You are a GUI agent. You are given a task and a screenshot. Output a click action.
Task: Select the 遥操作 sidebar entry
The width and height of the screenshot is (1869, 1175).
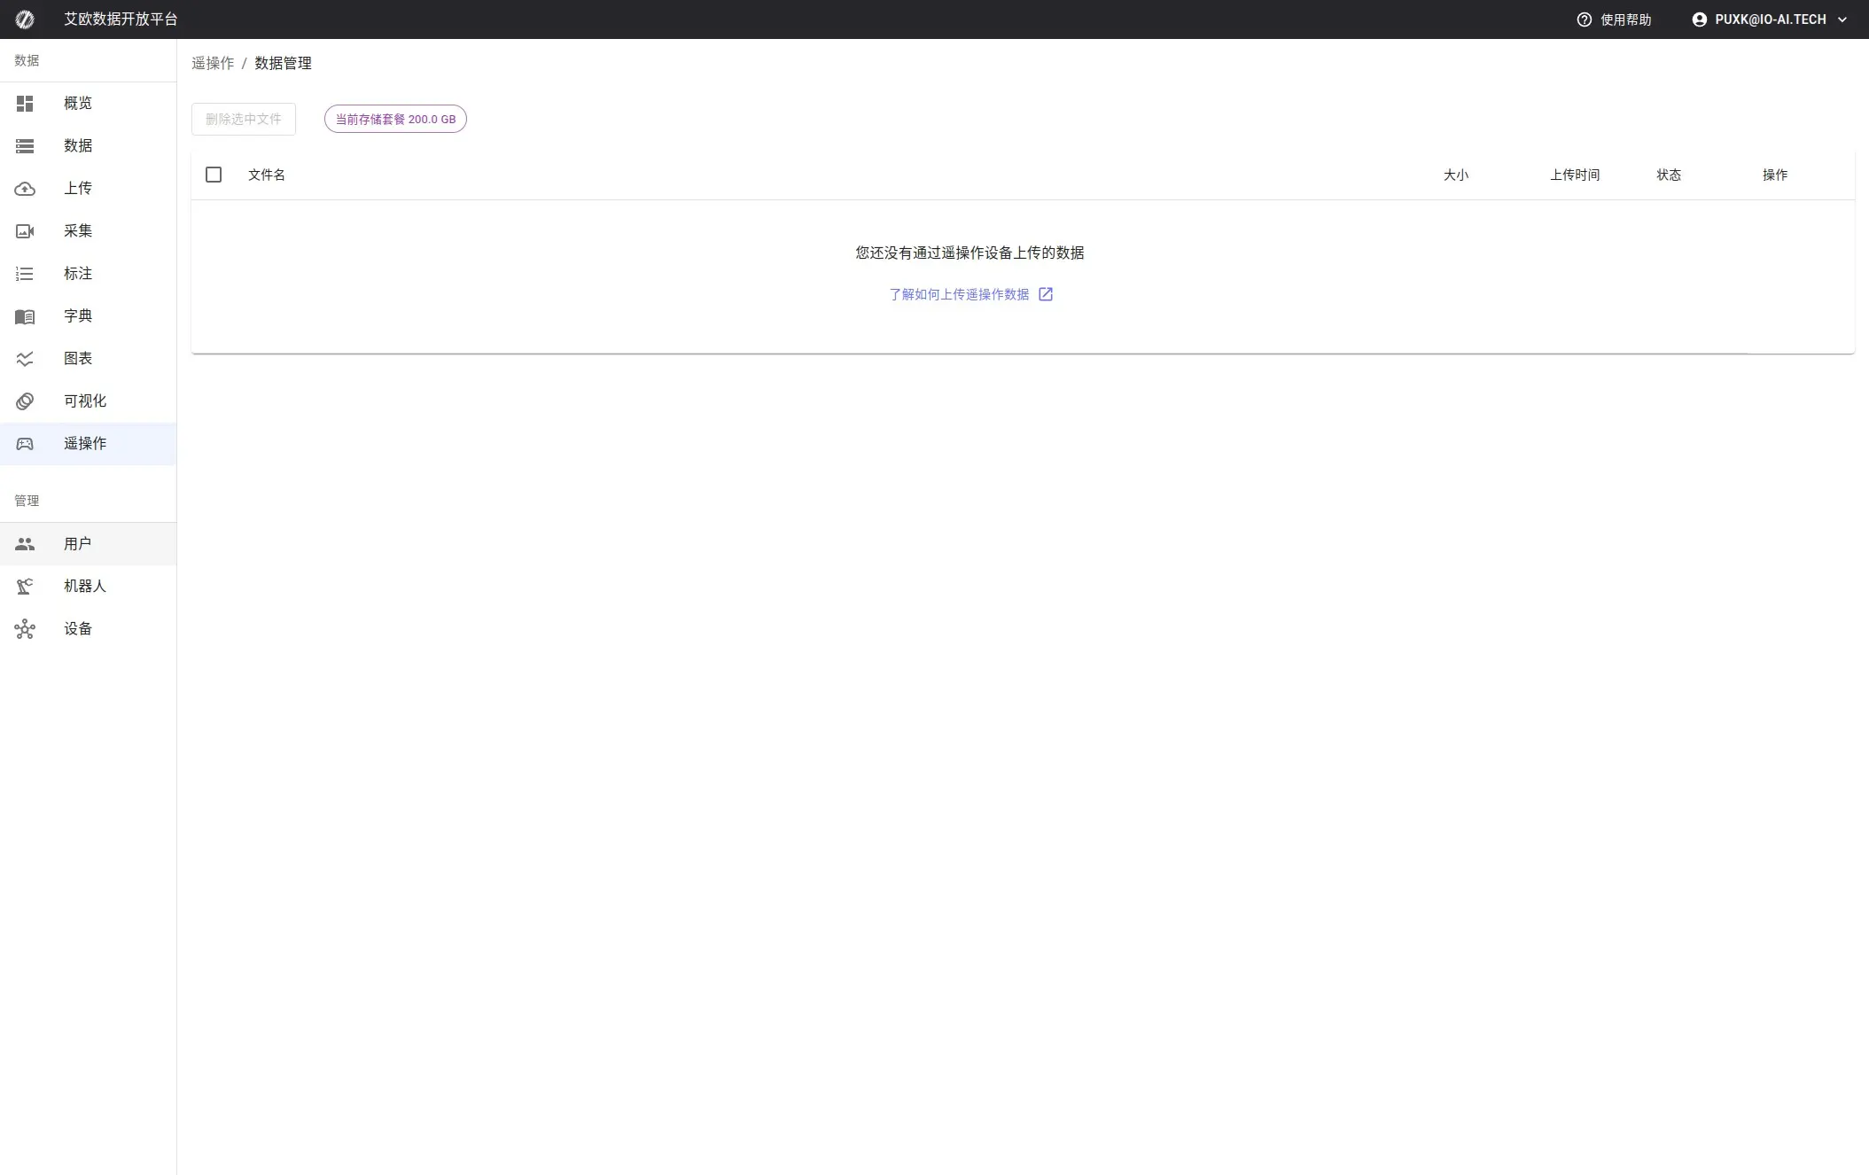[x=85, y=444]
